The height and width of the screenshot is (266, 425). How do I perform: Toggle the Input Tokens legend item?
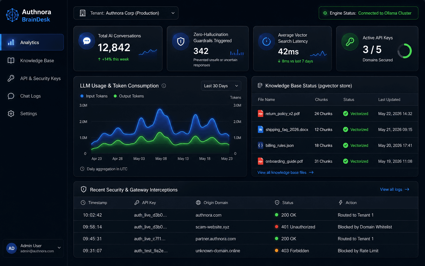point(94,96)
